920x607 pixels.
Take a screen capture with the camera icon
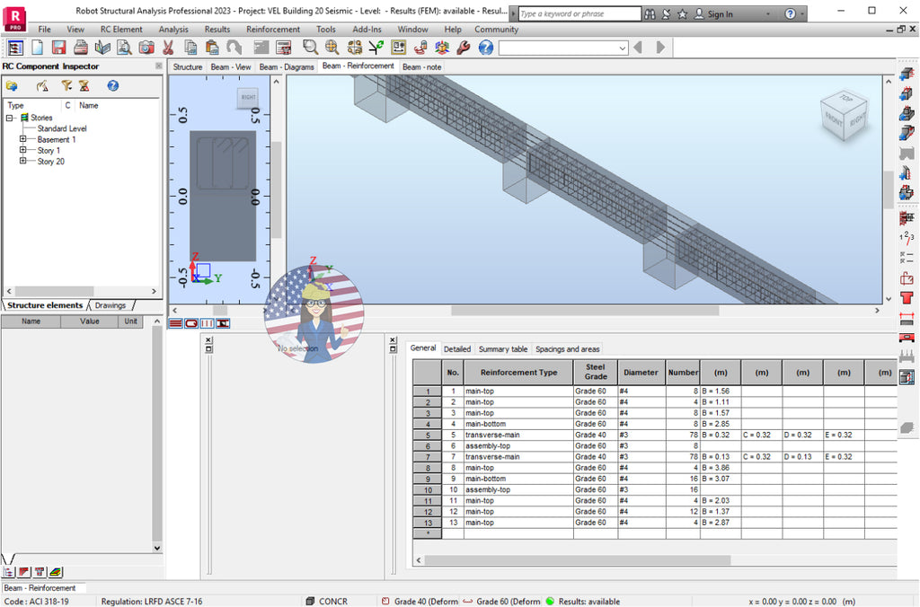coord(145,49)
